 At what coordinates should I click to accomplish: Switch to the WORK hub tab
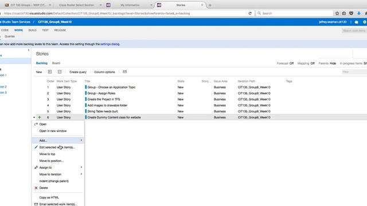[x=18, y=30]
